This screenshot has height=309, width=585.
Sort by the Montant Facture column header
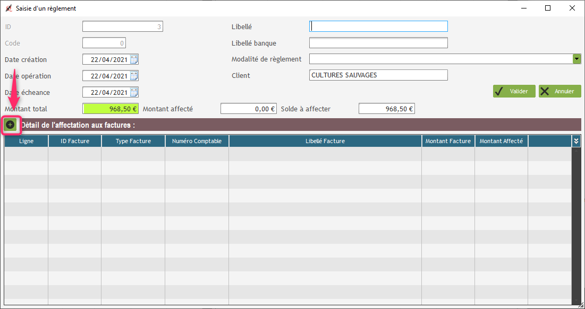coord(448,141)
